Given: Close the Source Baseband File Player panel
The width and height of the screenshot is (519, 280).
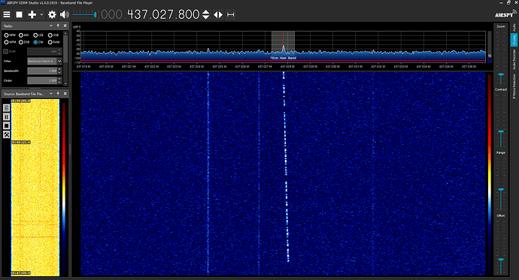Looking at the screenshot, I should click(65, 94).
